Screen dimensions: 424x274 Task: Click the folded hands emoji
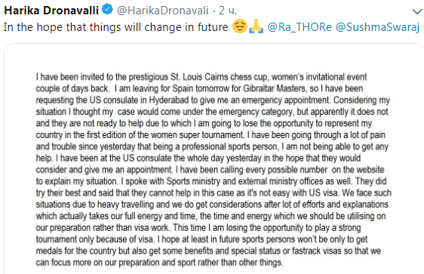(256, 26)
